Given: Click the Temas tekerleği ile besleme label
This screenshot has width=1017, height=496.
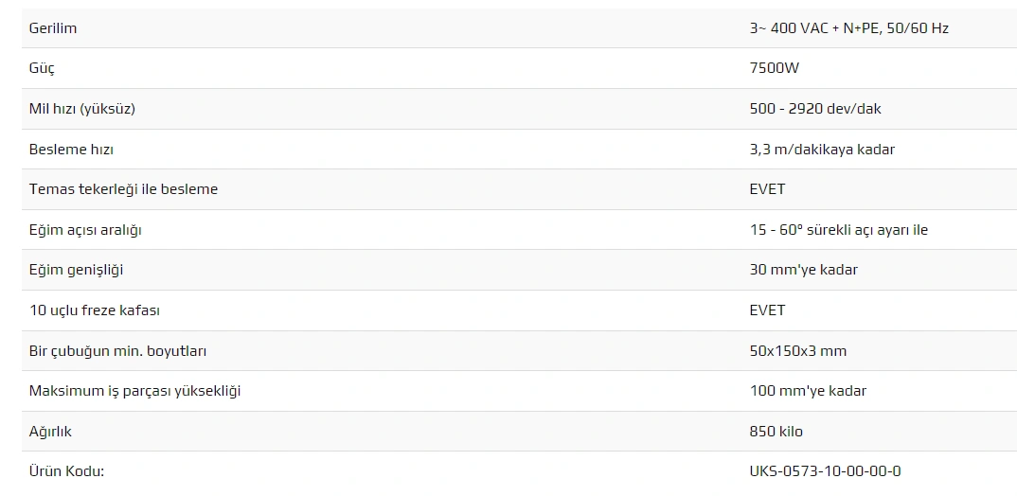Looking at the screenshot, I should (x=123, y=189).
